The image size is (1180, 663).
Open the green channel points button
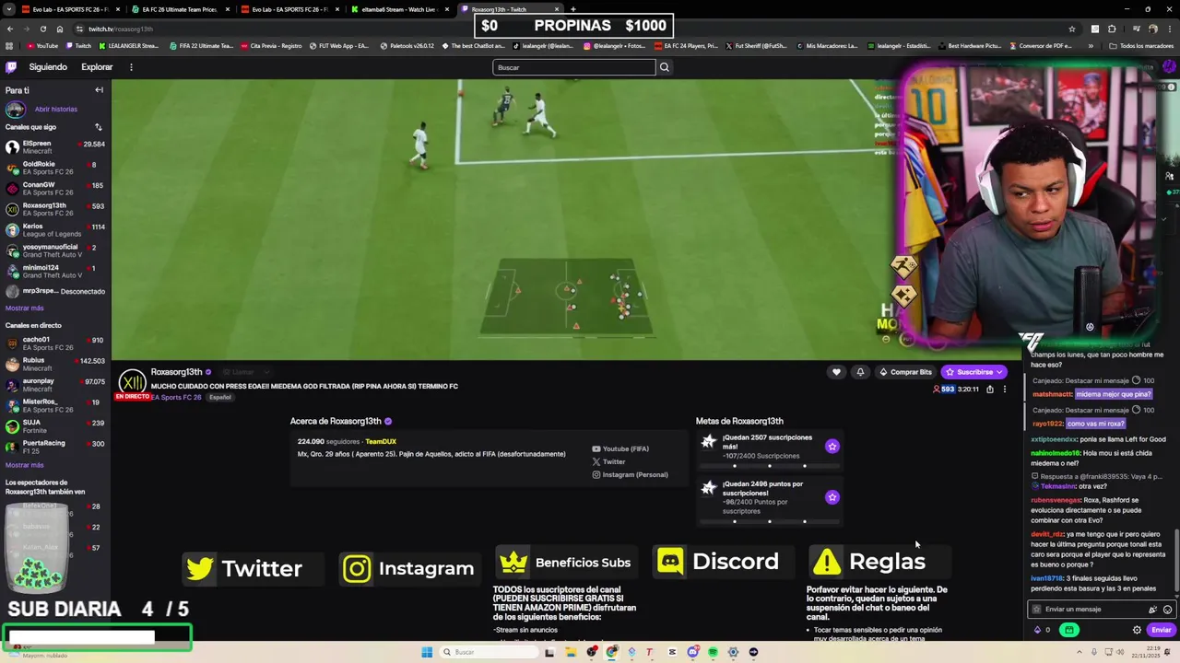pyautogui.click(x=1069, y=630)
